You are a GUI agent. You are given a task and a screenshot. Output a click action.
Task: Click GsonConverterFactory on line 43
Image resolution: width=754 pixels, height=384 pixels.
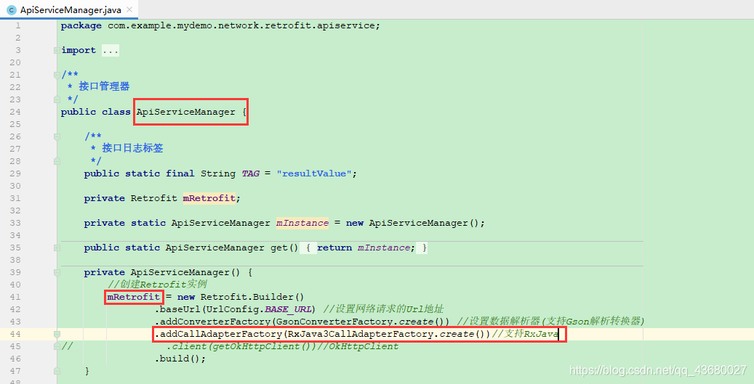[334, 322]
